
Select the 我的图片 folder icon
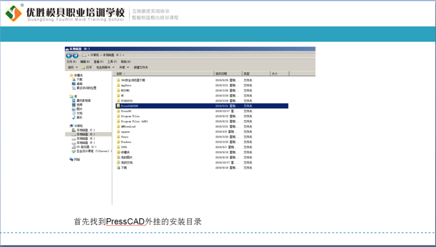[x=118, y=157]
